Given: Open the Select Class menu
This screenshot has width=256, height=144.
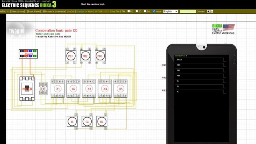Looking at the screenshot, I should click(x=18, y=12).
